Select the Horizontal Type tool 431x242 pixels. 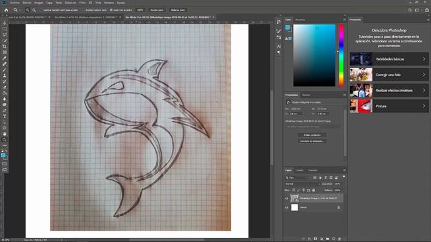5,116
